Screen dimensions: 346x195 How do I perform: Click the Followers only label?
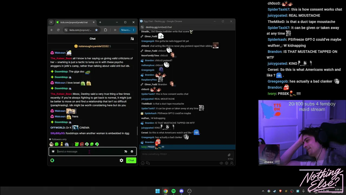[59, 139]
